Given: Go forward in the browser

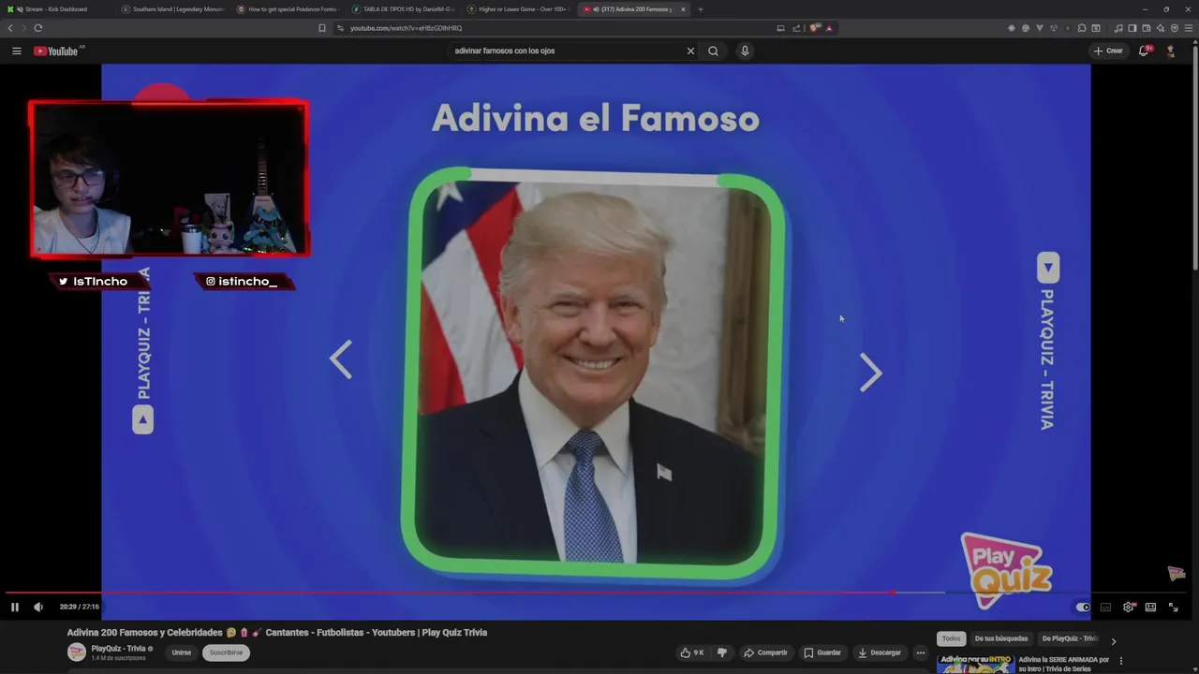Looking at the screenshot, I should 23,28.
